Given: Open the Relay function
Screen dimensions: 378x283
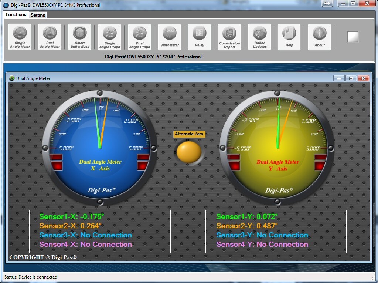Looking at the screenshot, I should tap(200, 37).
